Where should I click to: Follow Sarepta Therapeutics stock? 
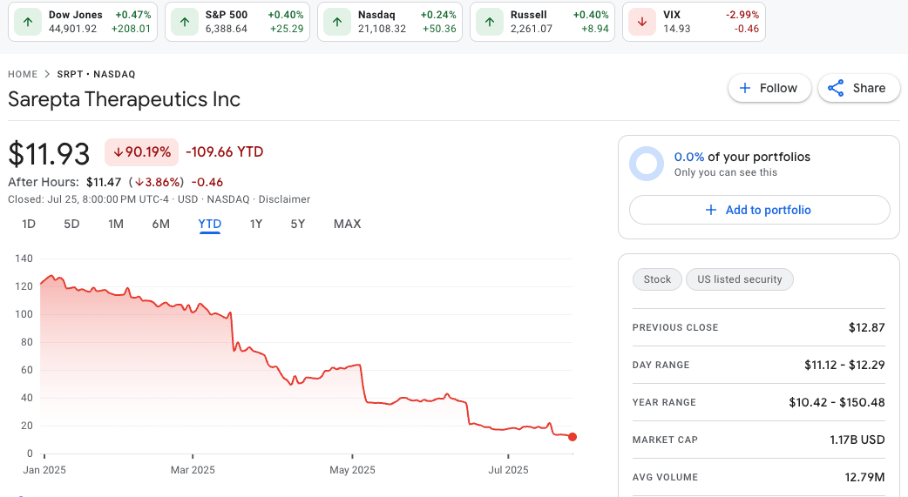[x=769, y=88]
